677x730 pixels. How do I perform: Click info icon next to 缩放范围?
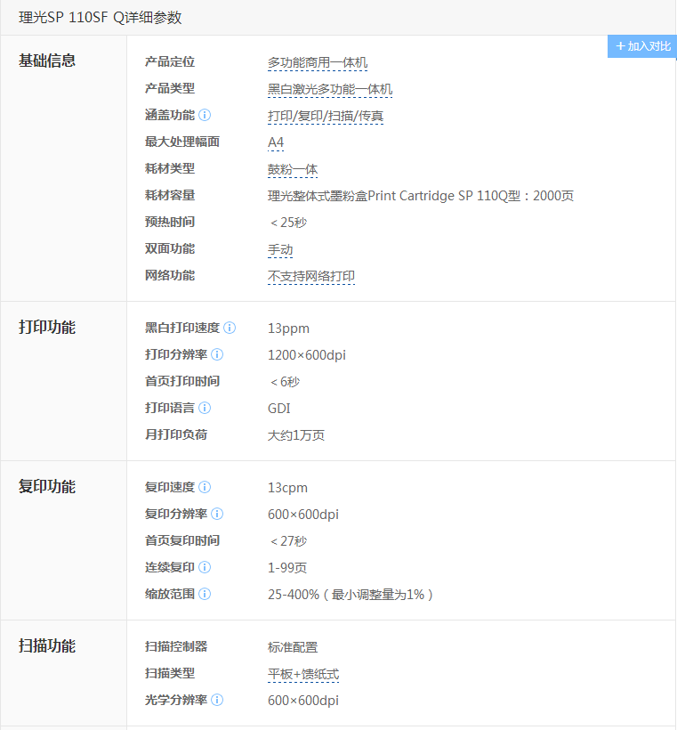point(205,594)
